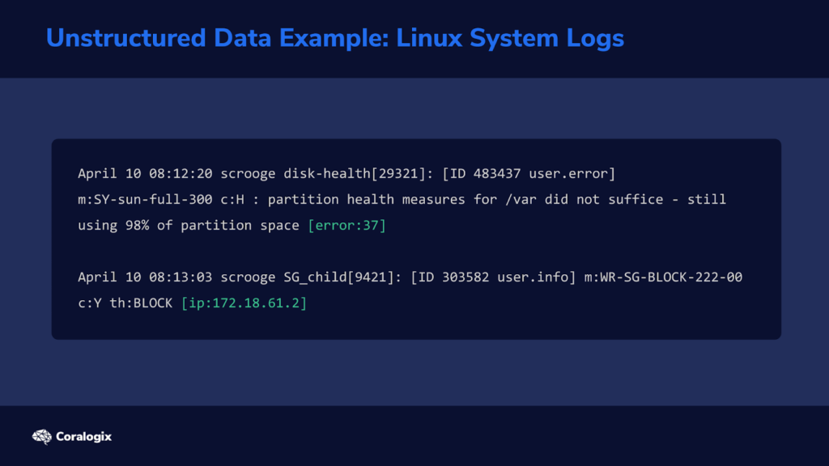Click the '/var' path in the log
Viewport: 829px width, 466px height.
coord(521,200)
